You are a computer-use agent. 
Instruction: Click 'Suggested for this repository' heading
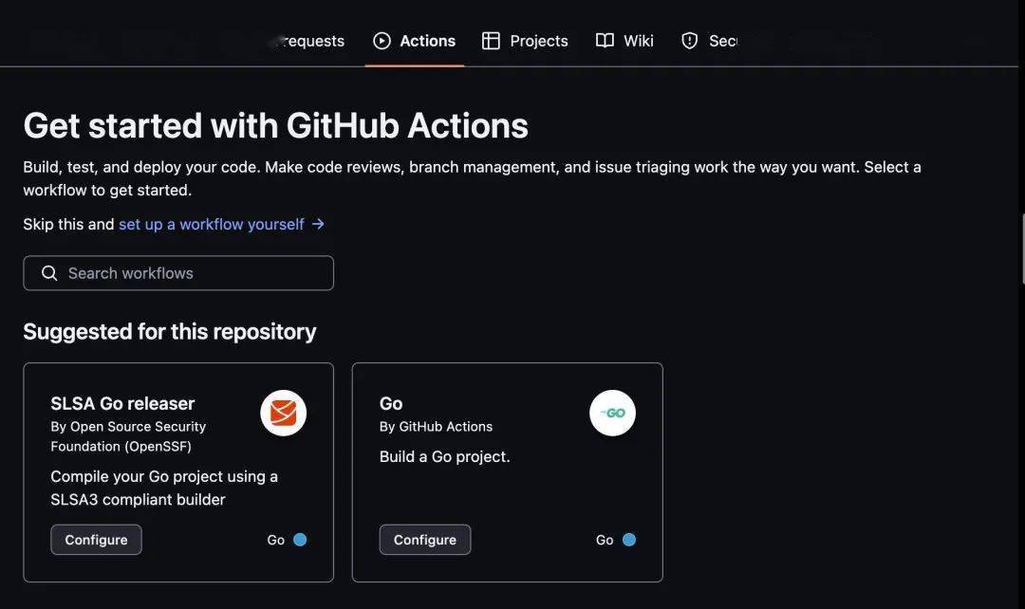pyautogui.click(x=170, y=331)
